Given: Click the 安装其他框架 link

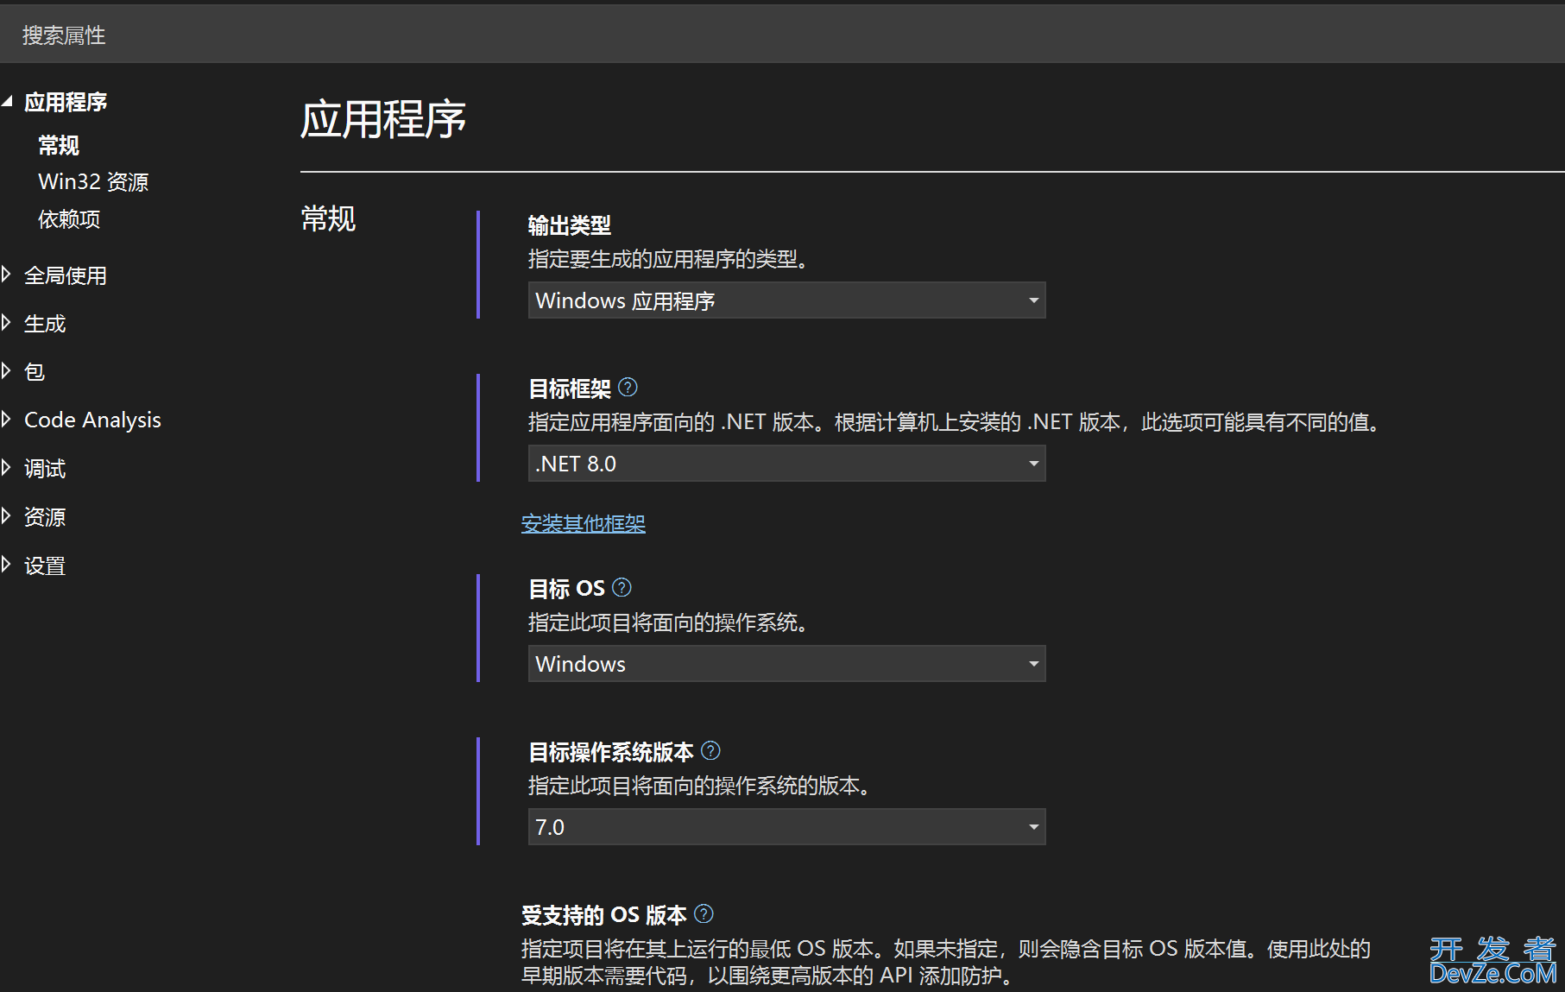Looking at the screenshot, I should 583,523.
